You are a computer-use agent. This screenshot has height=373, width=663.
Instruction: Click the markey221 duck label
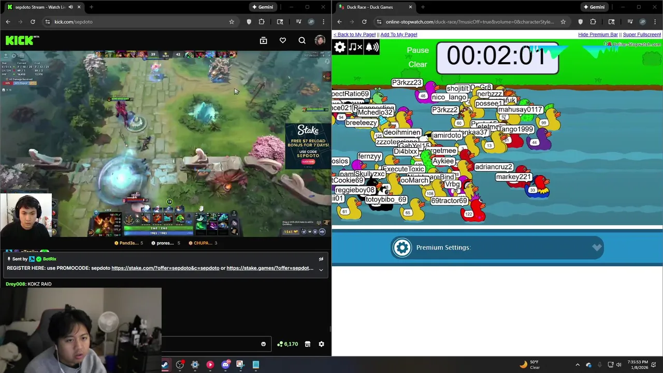513,177
